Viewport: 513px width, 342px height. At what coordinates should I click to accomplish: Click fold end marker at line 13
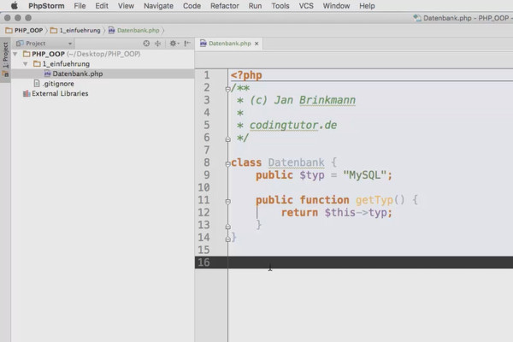pyautogui.click(x=227, y=226)
